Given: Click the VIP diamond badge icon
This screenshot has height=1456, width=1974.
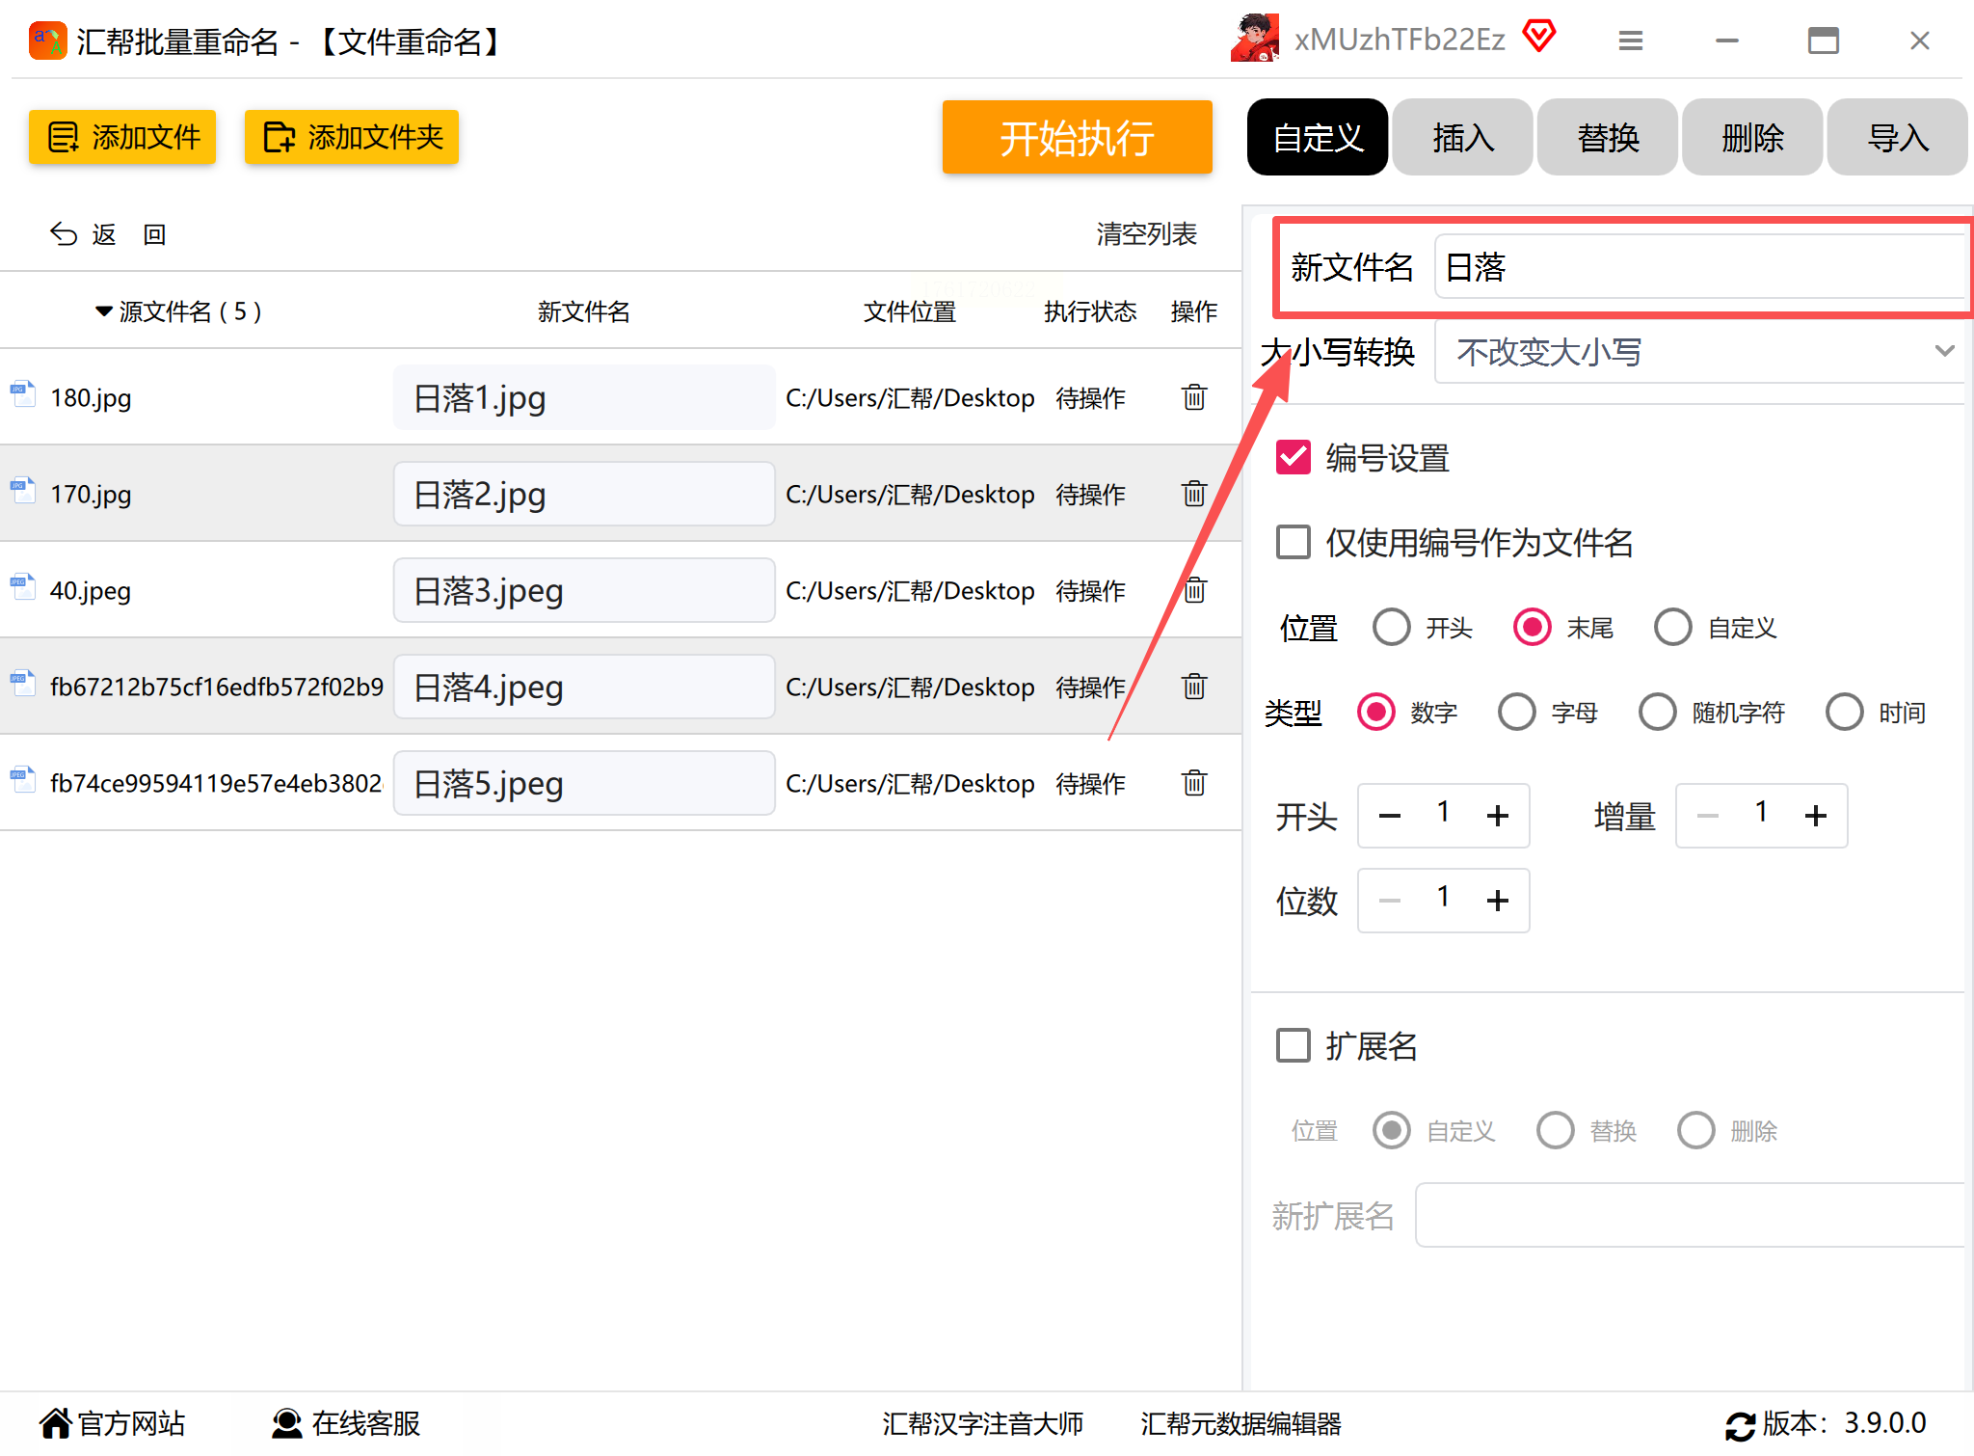Looking at the screenshot, I should (1539, 37).
